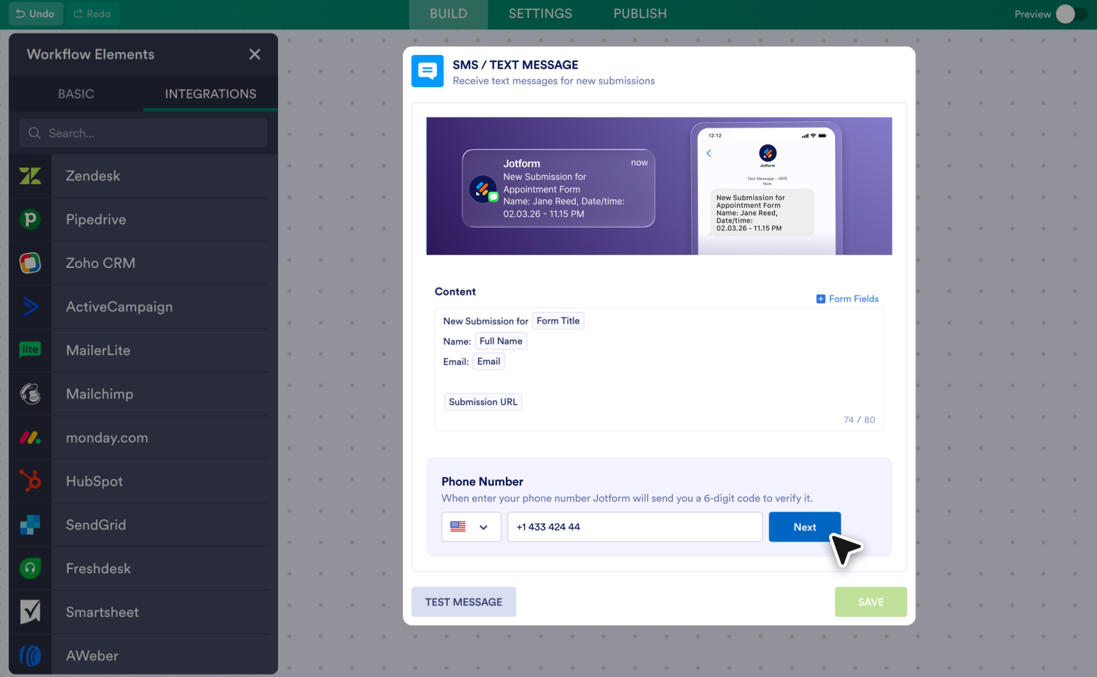This screenshot has width=1097, height=677.
Task: Click the Pipedrive logo icon
Action: point(30,220)
